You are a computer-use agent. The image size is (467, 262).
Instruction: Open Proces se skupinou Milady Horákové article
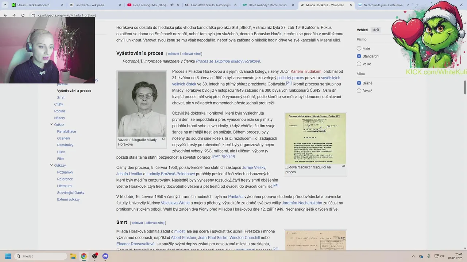[x=228, y=61]
